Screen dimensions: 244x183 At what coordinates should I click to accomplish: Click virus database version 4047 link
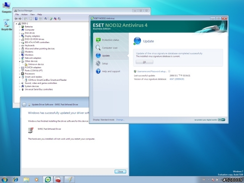click(x=177, y=79)
